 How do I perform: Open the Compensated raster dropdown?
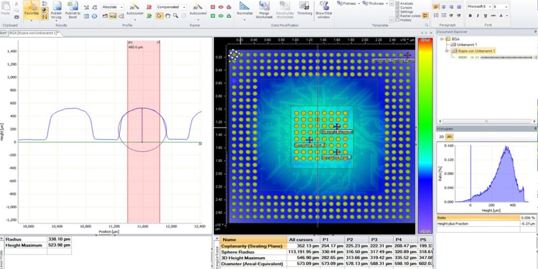172,7
